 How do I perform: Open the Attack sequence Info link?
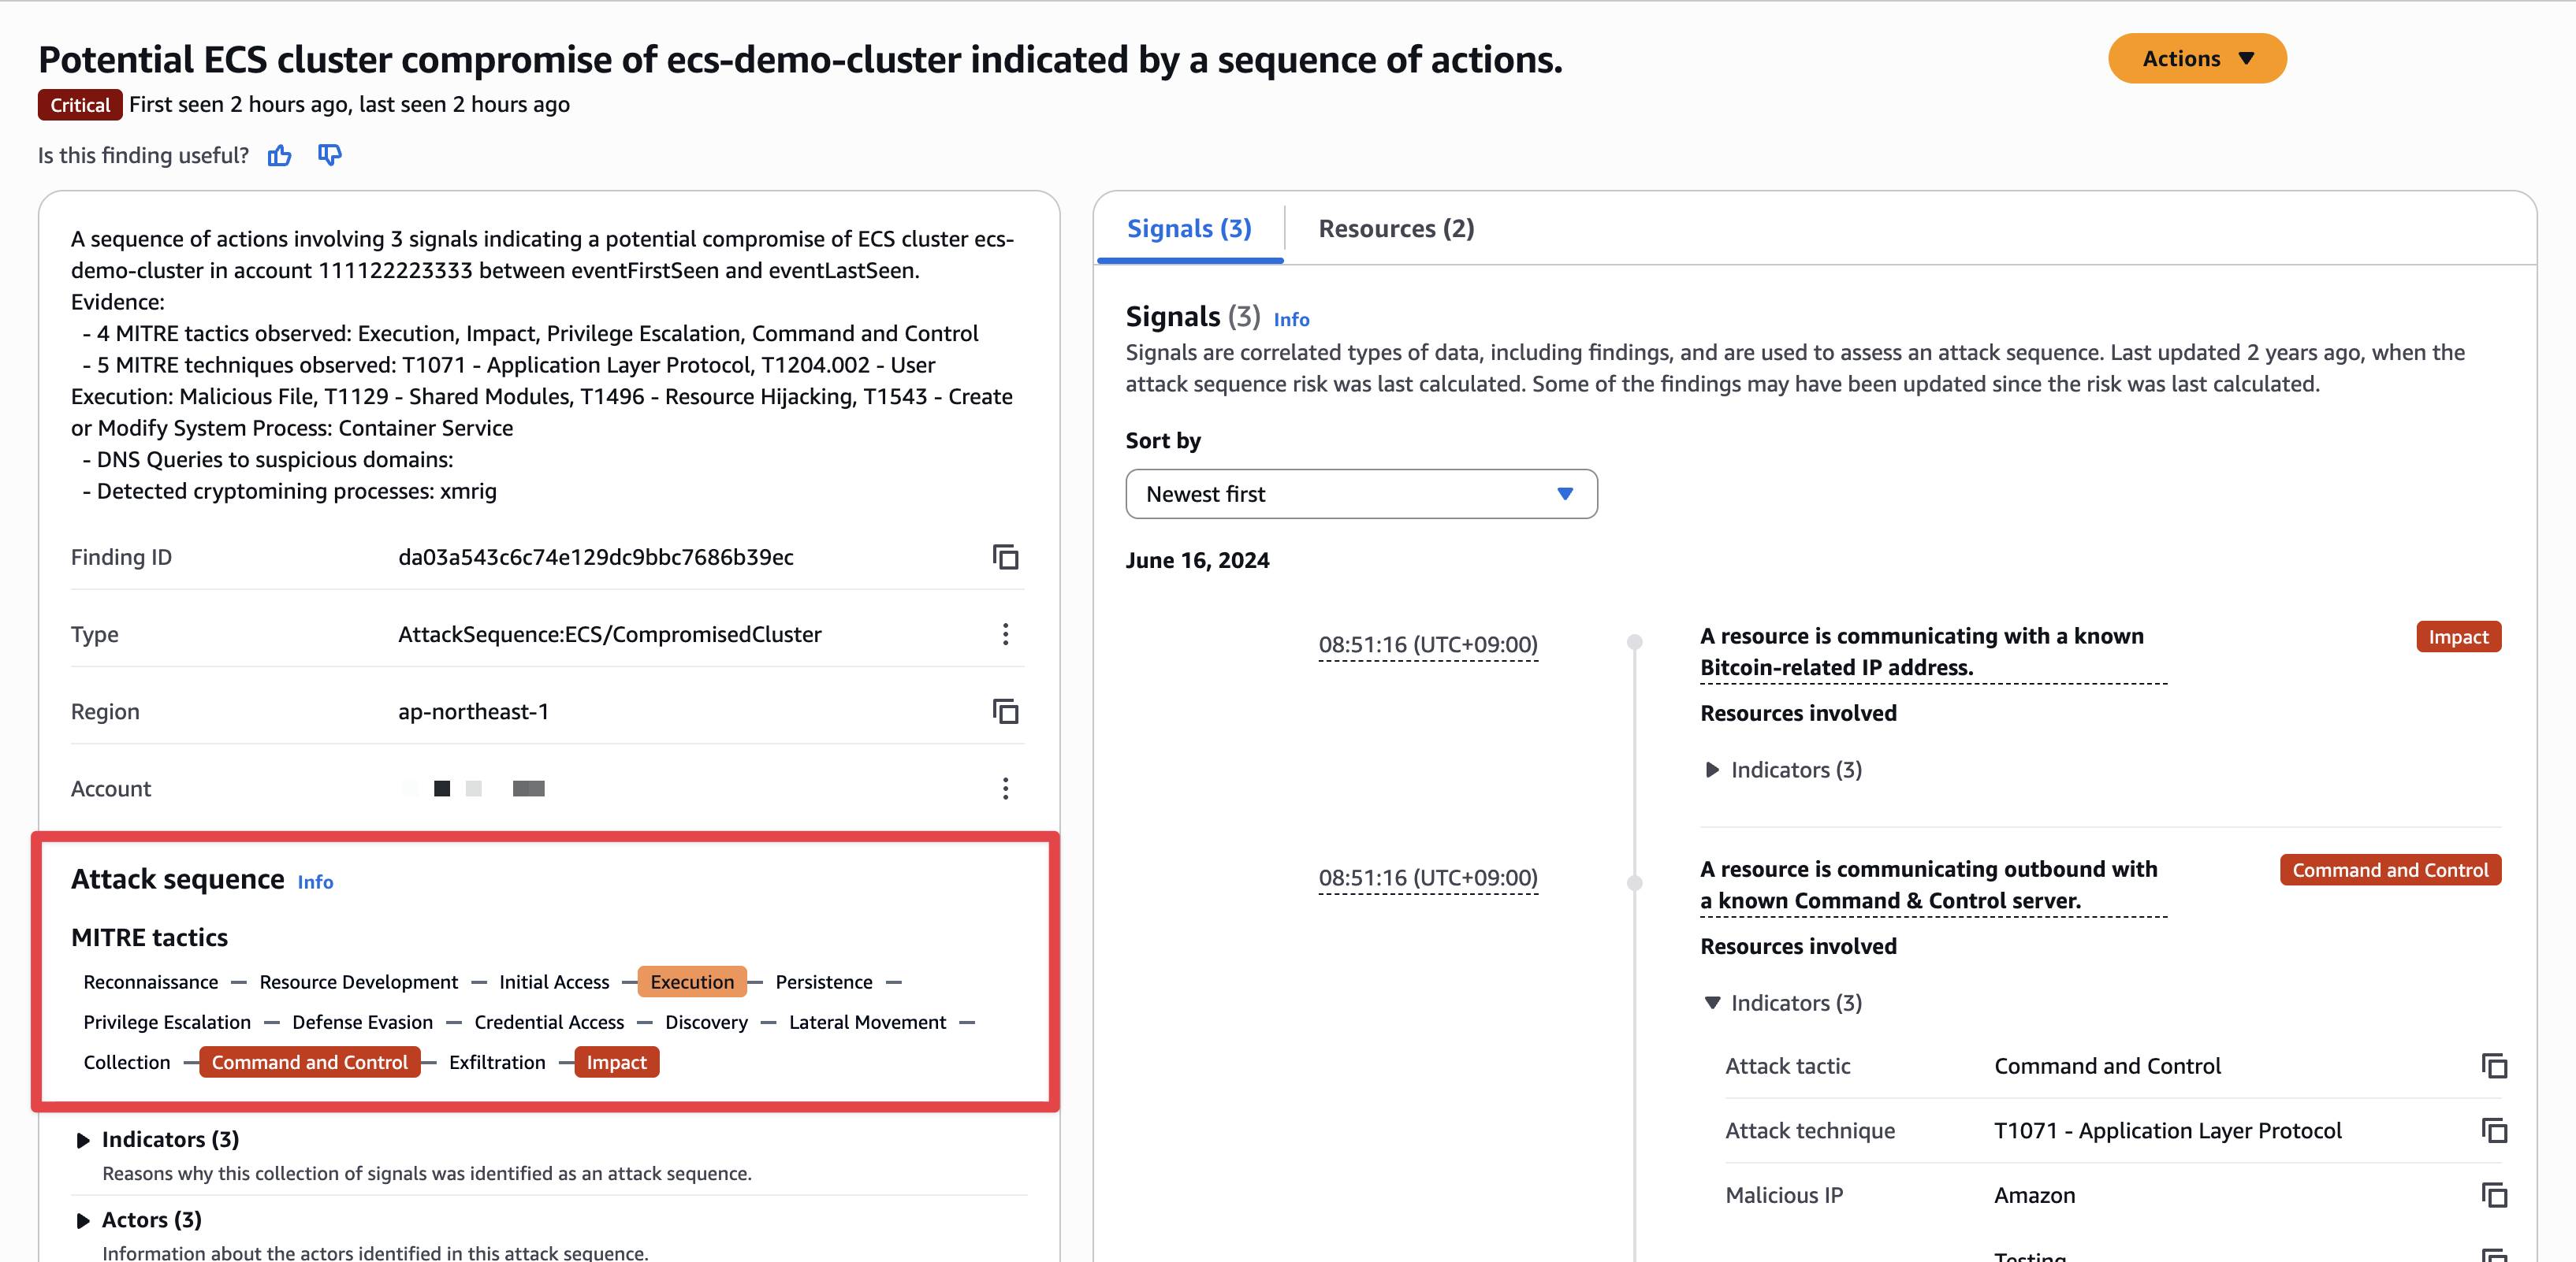(315, 882)
